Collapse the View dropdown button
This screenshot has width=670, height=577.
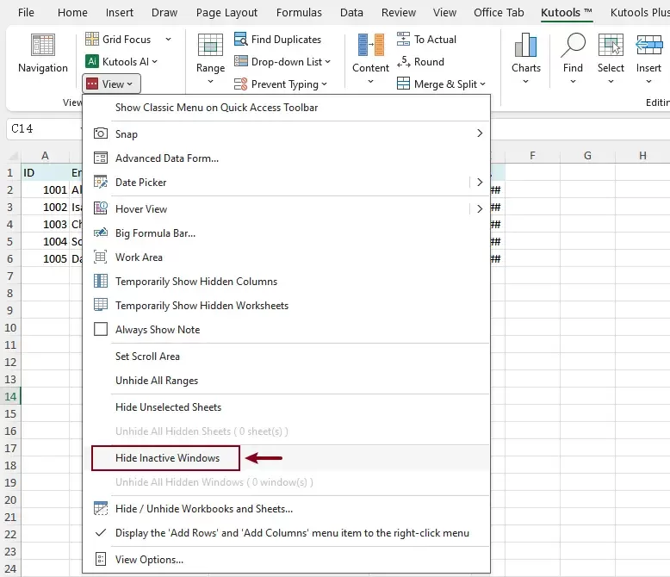pos(112,84)
